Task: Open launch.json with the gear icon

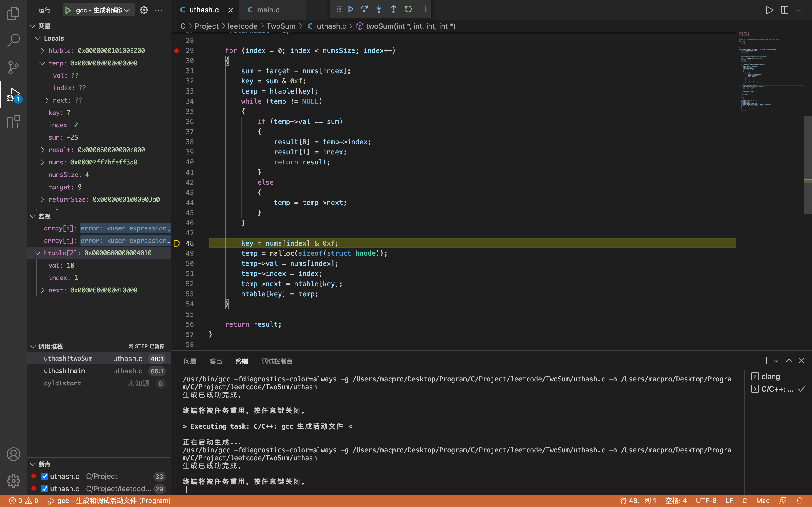Action: pyautogui.click(x=144, y=10)
